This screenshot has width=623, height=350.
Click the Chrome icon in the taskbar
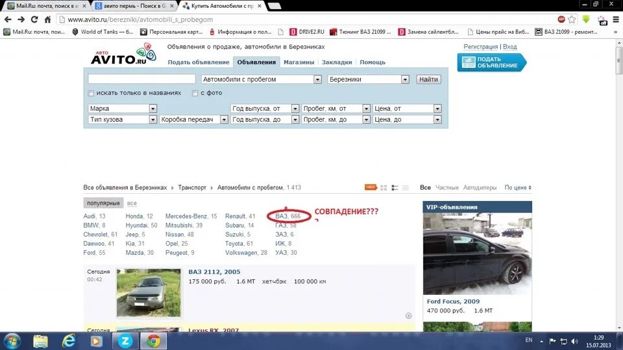[153, 342]
